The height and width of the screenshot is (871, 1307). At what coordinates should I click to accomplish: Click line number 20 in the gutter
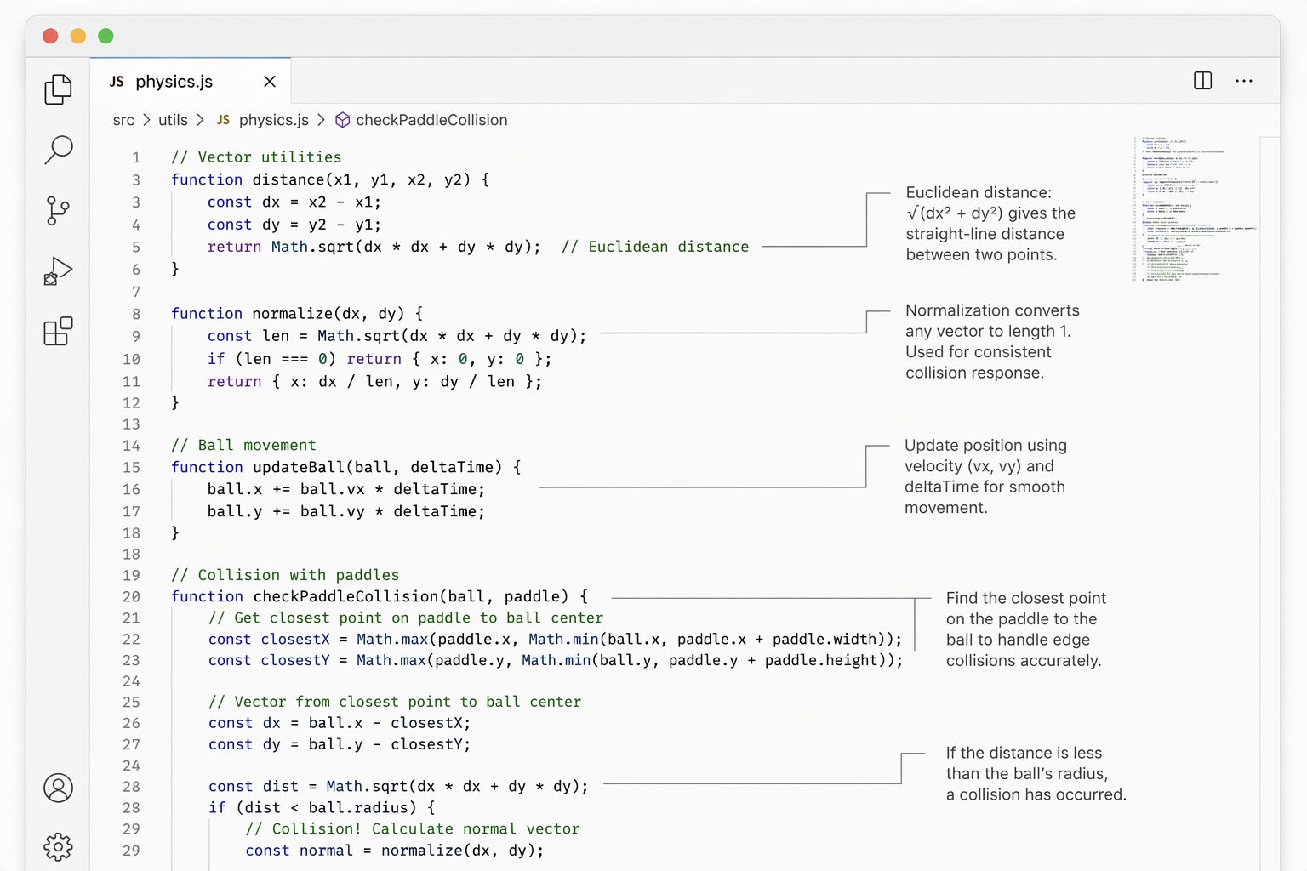coord(132,596)
